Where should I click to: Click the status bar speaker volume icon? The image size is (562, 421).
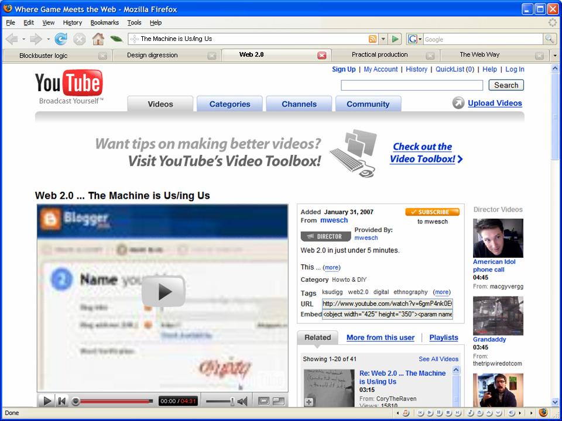(x=512, y=413)
